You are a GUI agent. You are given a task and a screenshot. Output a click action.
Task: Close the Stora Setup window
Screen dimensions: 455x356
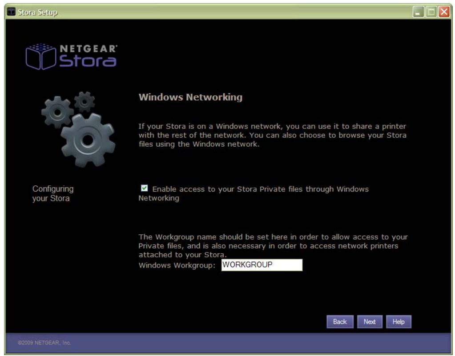coord(444,12)
